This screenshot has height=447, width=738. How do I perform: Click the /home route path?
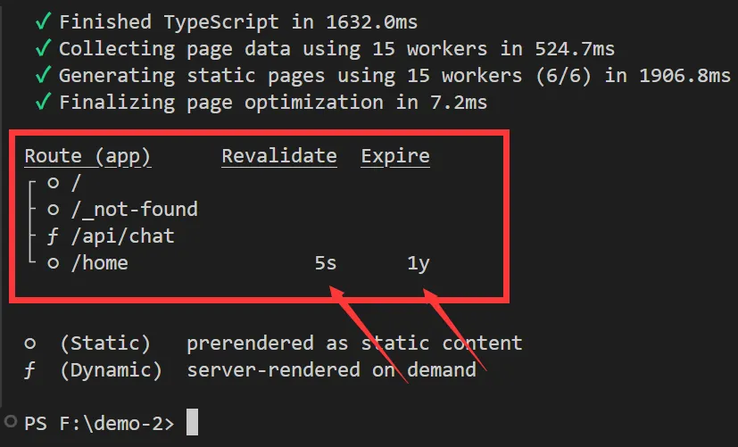[98, 263]
